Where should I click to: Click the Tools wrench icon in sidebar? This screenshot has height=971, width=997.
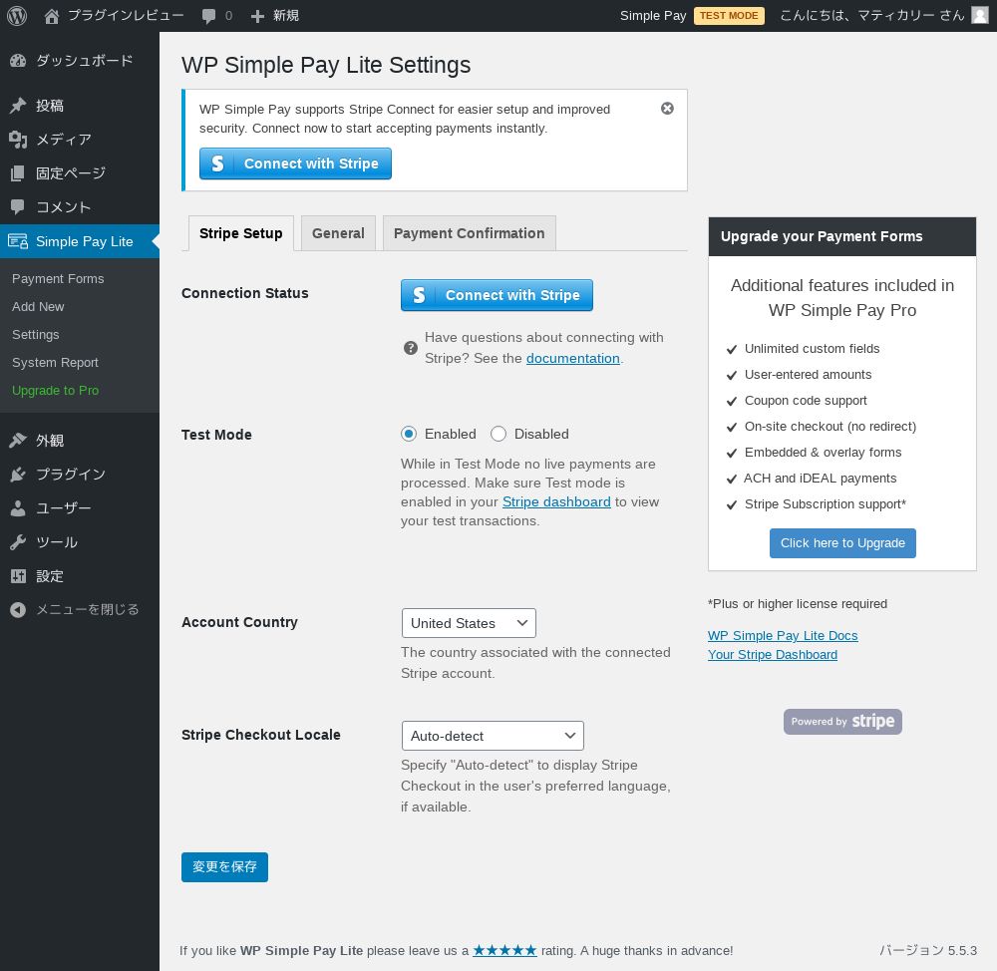(18, 541)
